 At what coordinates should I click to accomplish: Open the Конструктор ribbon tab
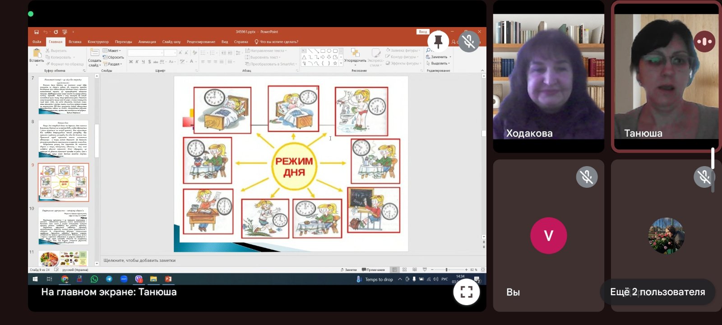coord(98,42)
